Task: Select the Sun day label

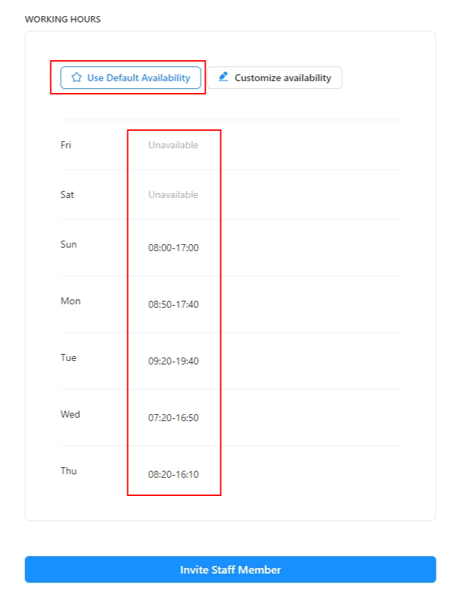Action: (69, 245)
